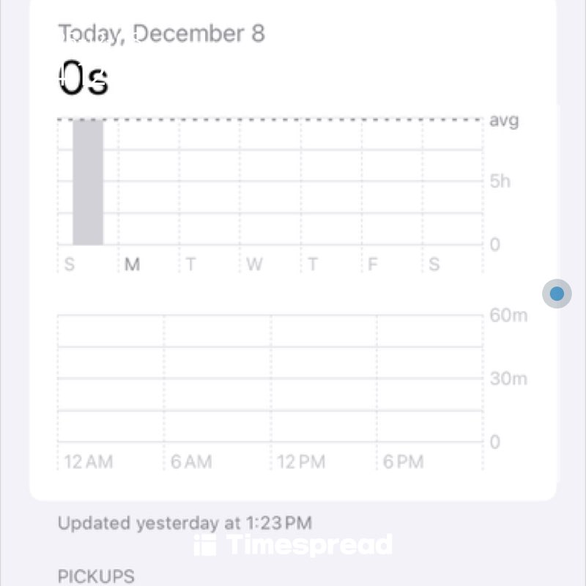Tap the "6 PM" hourly chart marker
This screenshot has height=586, width=586.
pyautogui.click(x=404, y=461)
